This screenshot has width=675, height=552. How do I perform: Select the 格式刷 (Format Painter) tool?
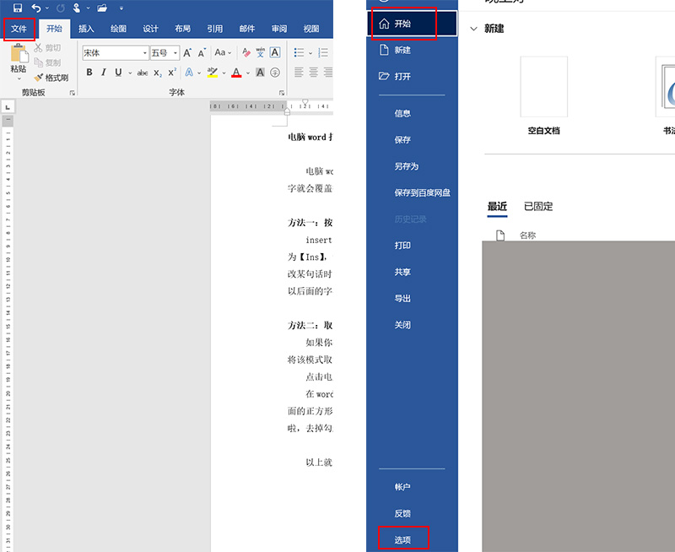tap(52, 76)
